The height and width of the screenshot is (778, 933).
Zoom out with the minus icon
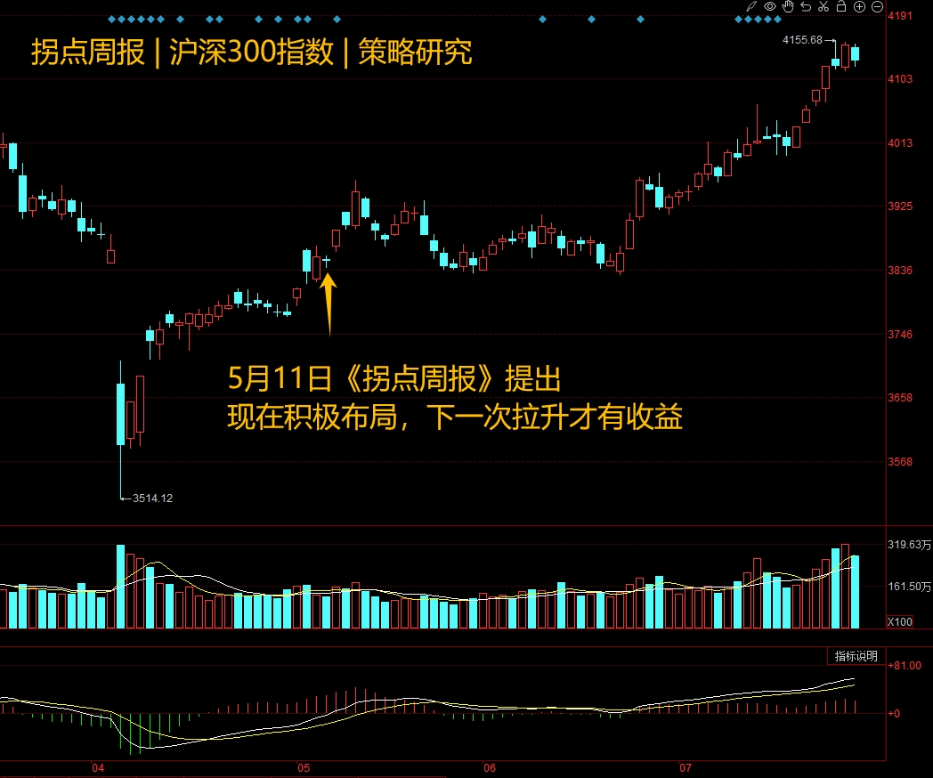tap(877, 6)
